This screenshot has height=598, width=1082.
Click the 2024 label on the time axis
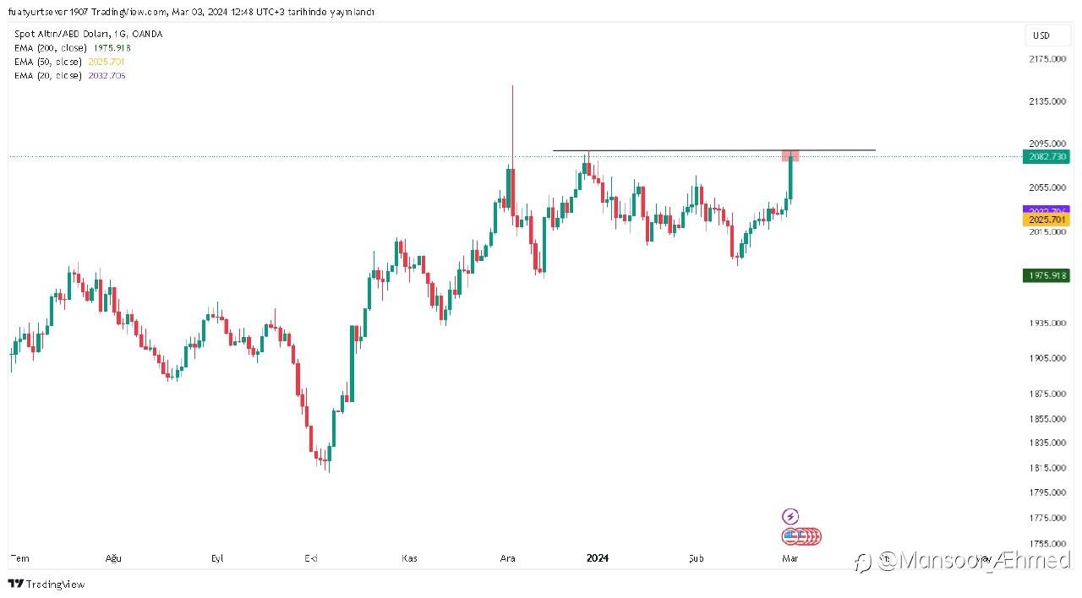point(598,558)
